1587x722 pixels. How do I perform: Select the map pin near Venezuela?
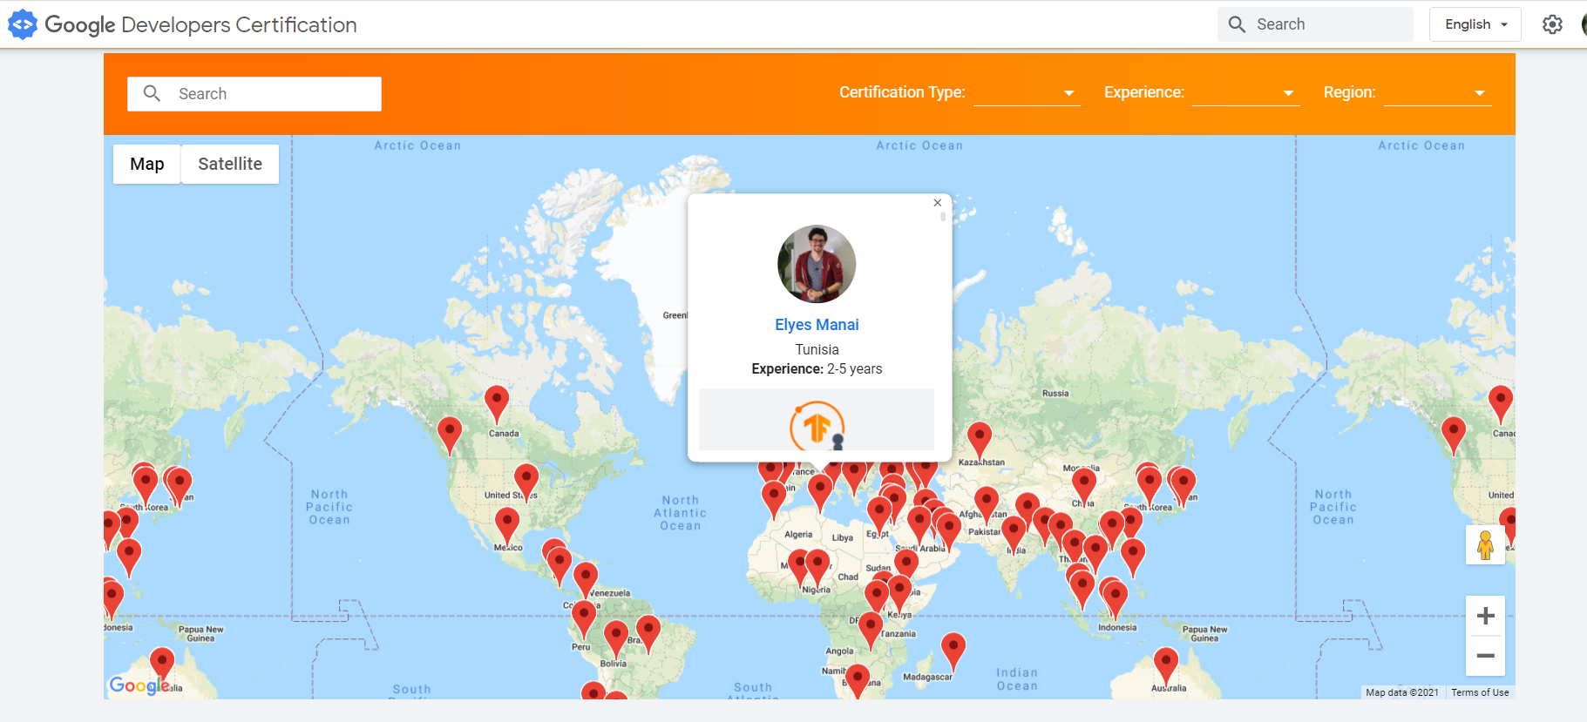586,582
